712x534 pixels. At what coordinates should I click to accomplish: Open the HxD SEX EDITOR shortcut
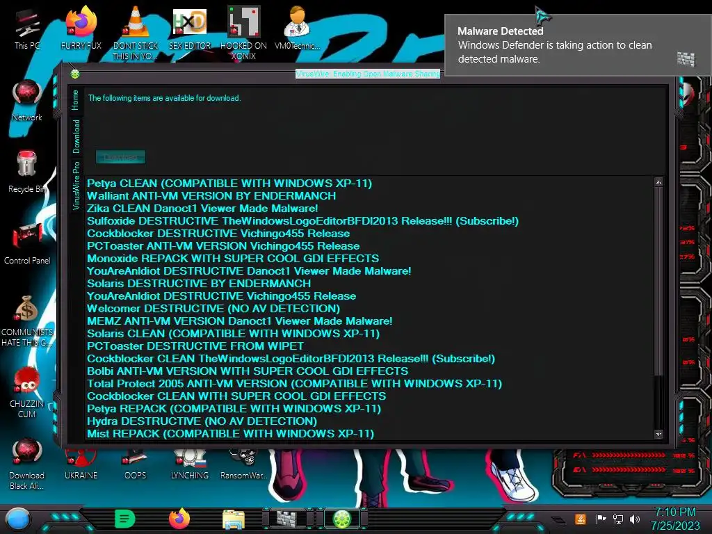190,29
